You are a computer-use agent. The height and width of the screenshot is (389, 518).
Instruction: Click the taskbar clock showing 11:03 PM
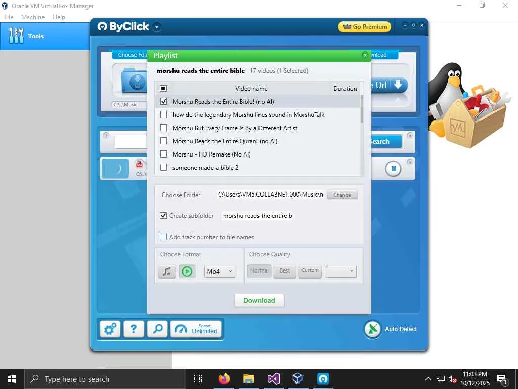coord(475,379)
